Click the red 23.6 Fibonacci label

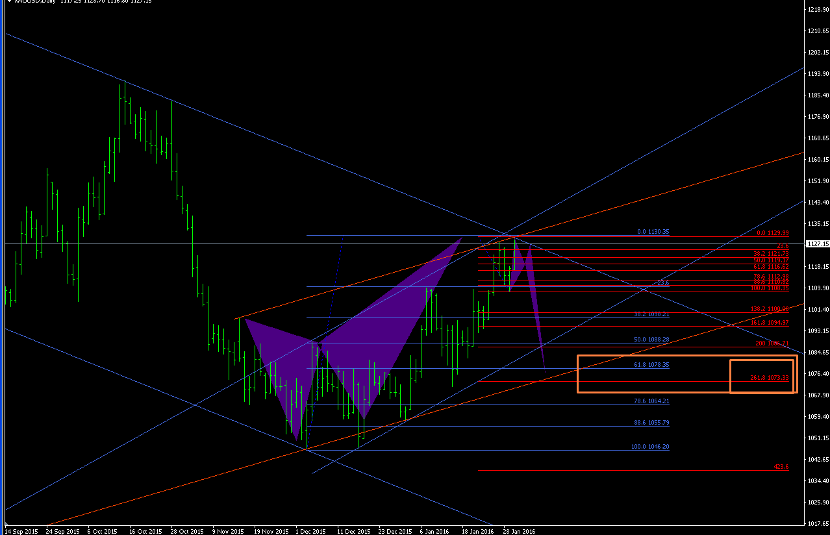click(x=783, y=246)
